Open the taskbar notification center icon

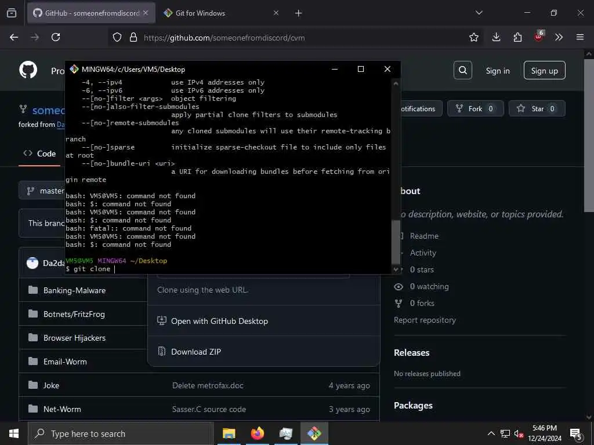[x=576, y=434]
